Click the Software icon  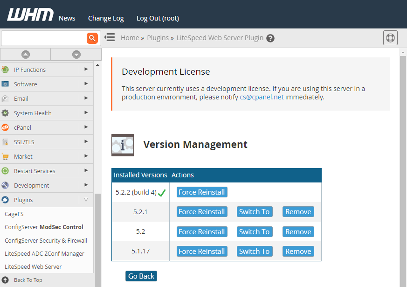pos(5,84)
